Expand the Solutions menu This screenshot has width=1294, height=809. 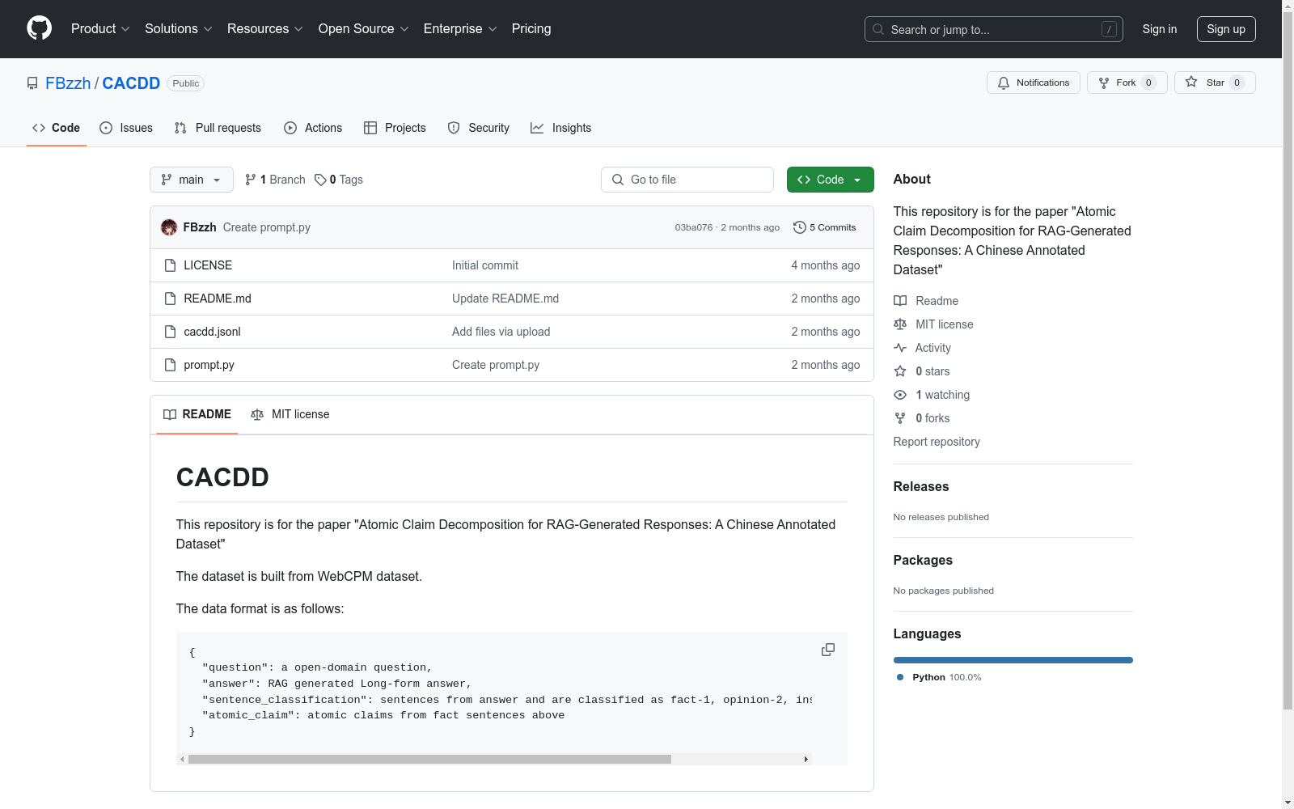tap(179, 29)
